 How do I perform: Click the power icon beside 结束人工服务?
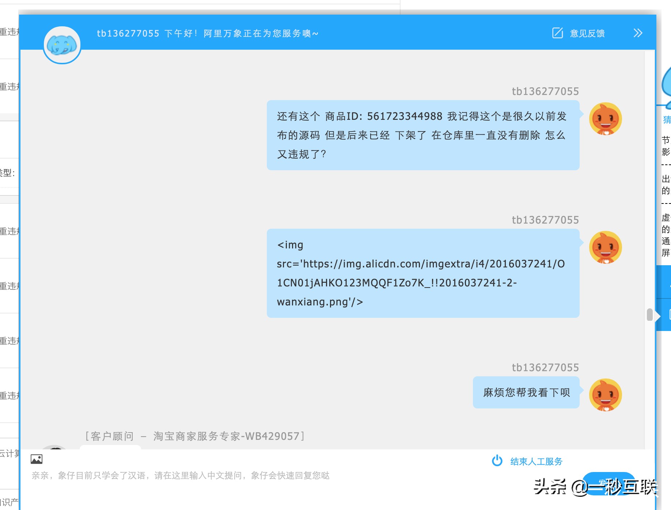click(x=497, y=461)
